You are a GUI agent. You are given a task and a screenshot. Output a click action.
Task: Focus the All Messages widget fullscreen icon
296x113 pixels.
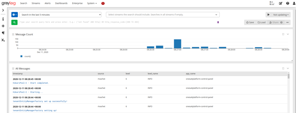pos(283,68)
